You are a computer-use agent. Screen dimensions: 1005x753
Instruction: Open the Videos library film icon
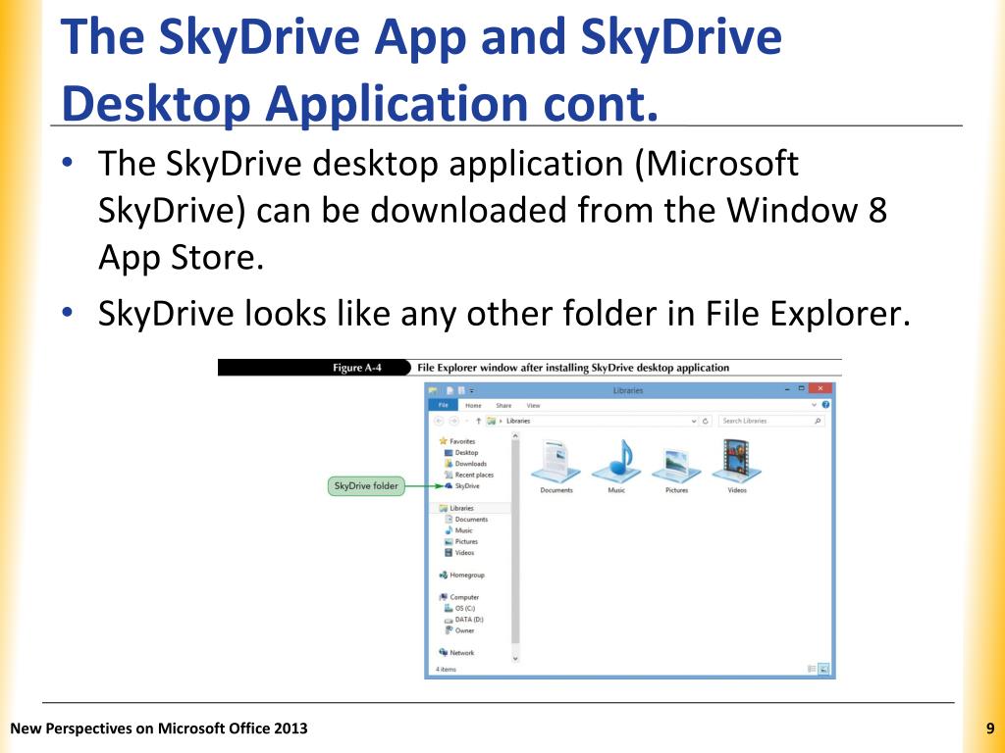(x=736, y=461)
